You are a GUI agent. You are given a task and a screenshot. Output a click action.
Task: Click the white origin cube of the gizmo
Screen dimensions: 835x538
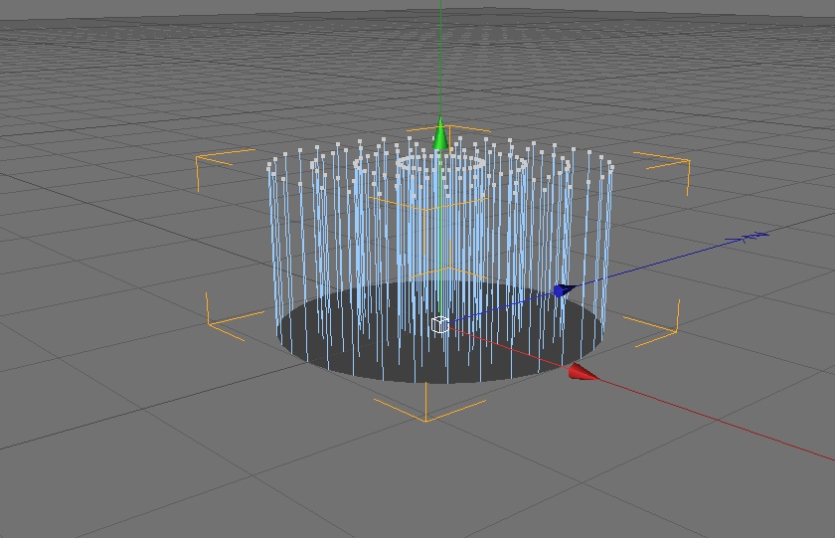tap(439, 324)
